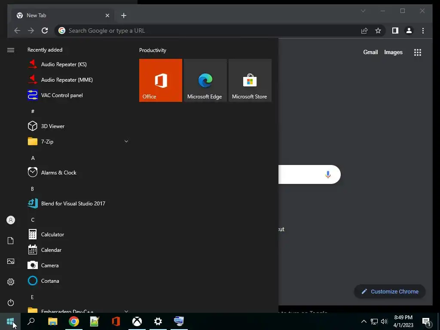440x330 pixels.
Task: Toggle Chrome side panel
Action: tap(395, 31)
